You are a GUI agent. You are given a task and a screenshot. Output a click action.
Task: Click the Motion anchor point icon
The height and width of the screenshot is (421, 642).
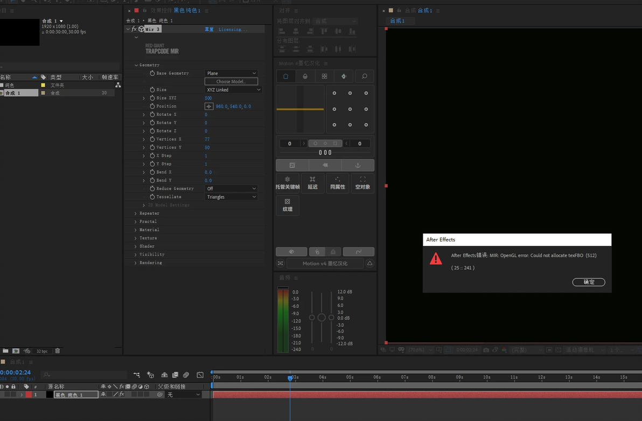point(358,165)
